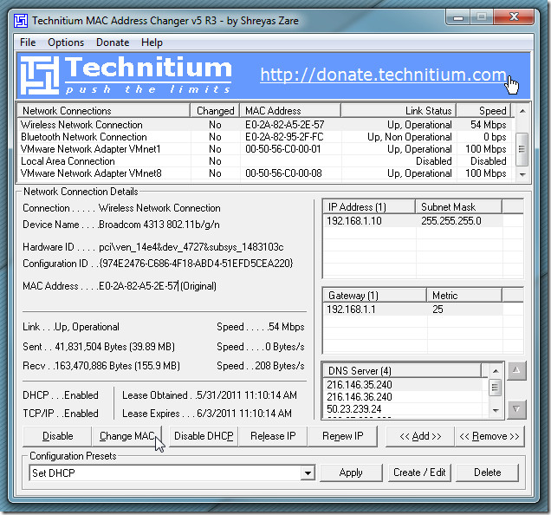Click Disable DHCP button
551x515 pixels.
(x=204, y=436)
